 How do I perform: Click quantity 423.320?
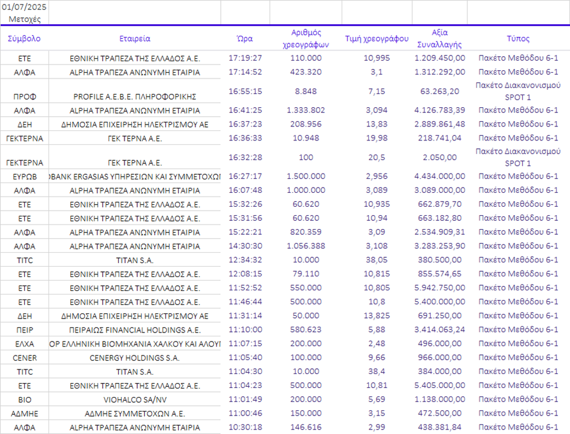(306, 72)
